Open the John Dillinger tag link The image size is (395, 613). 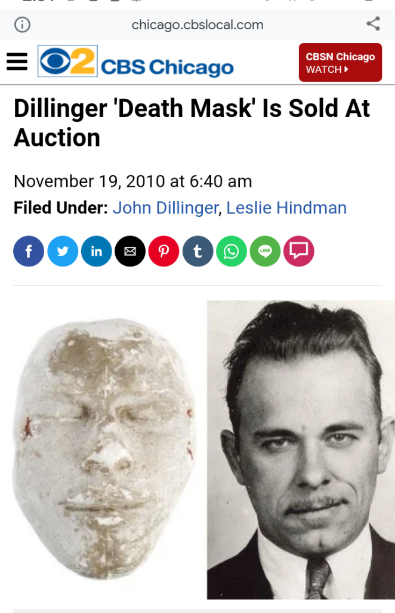[x=165, y=207]
